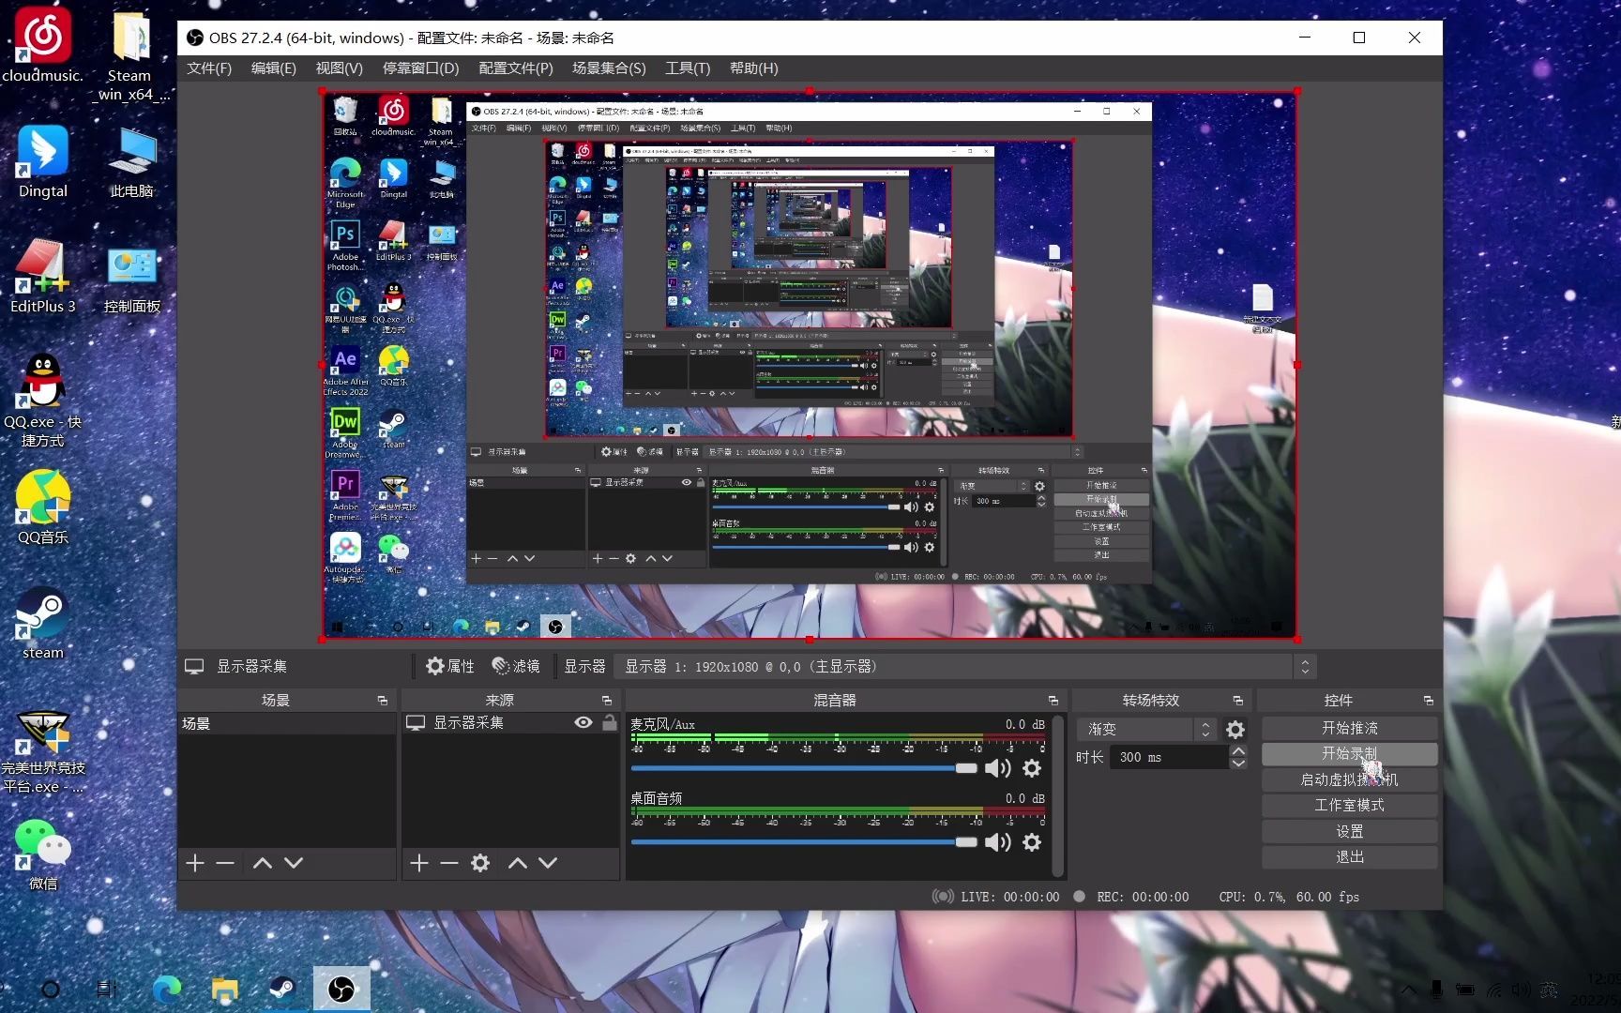Screen dimensions: 1621x1013
Task: Mute the 麦克风/Aux speaker icon
Action: click(998, 768)
